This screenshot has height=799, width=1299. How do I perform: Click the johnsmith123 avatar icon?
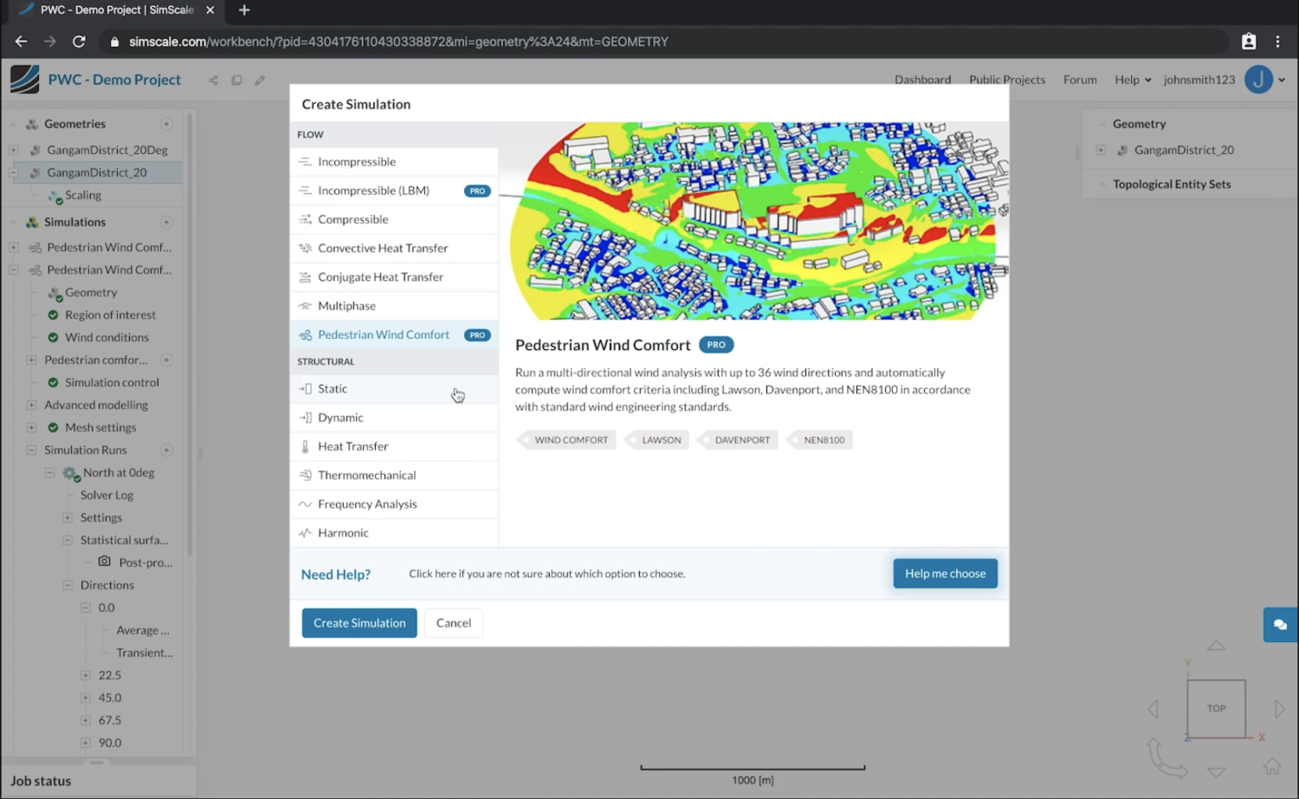[1258, 80]
